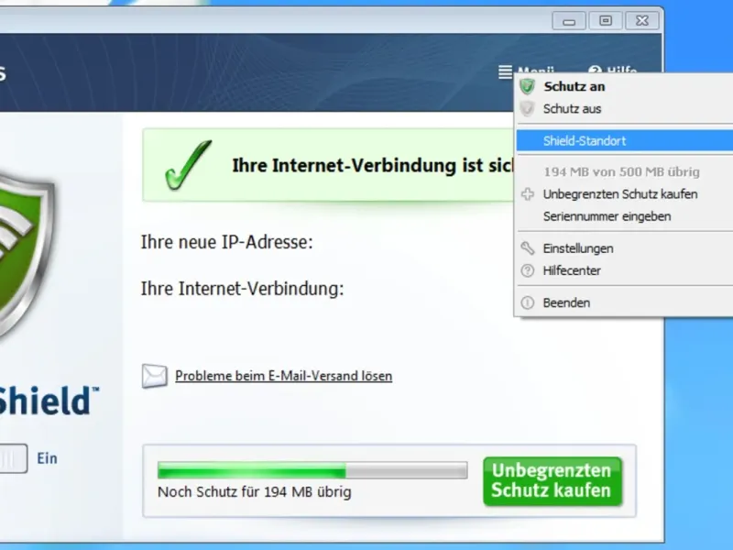
Task: Click the hamburger Menü icon in the header
Action: coord(505,72)
